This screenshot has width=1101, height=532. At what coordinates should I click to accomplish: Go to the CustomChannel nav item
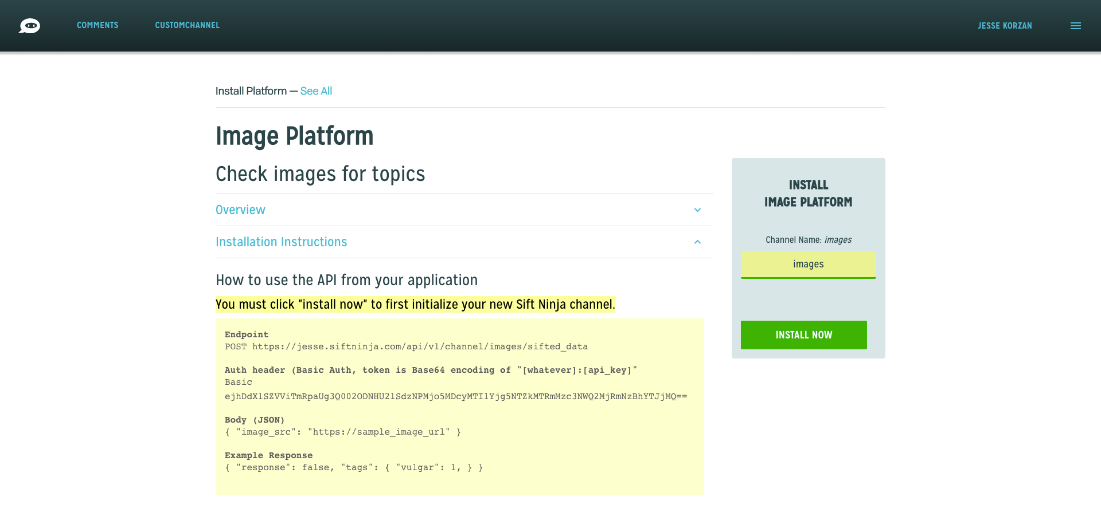[x=188, y=25]
